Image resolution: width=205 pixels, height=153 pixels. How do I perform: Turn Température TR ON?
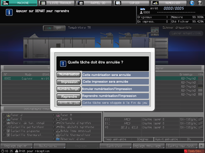(49, 28)
